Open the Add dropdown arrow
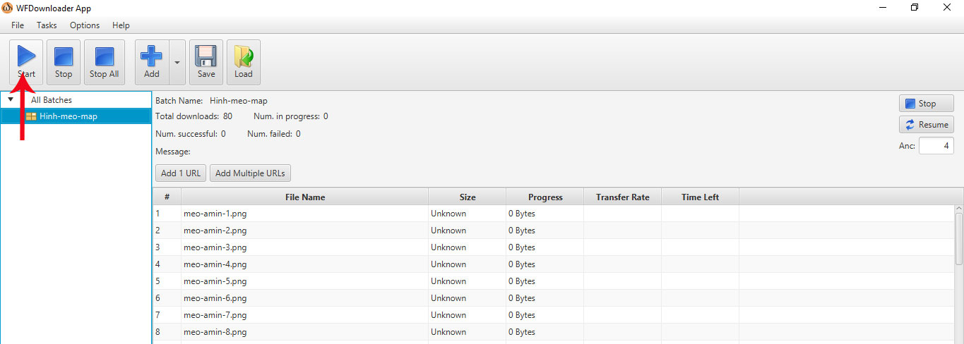 (177, 63)
